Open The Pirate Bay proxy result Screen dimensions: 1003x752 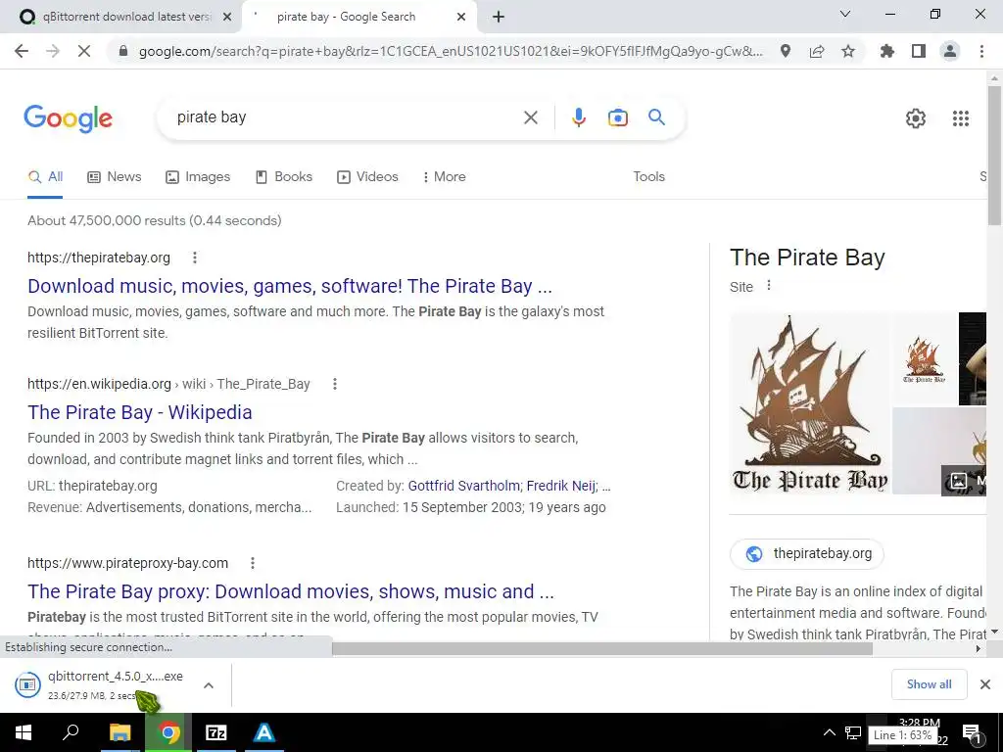pyautogui.click(x=290, y=591)
